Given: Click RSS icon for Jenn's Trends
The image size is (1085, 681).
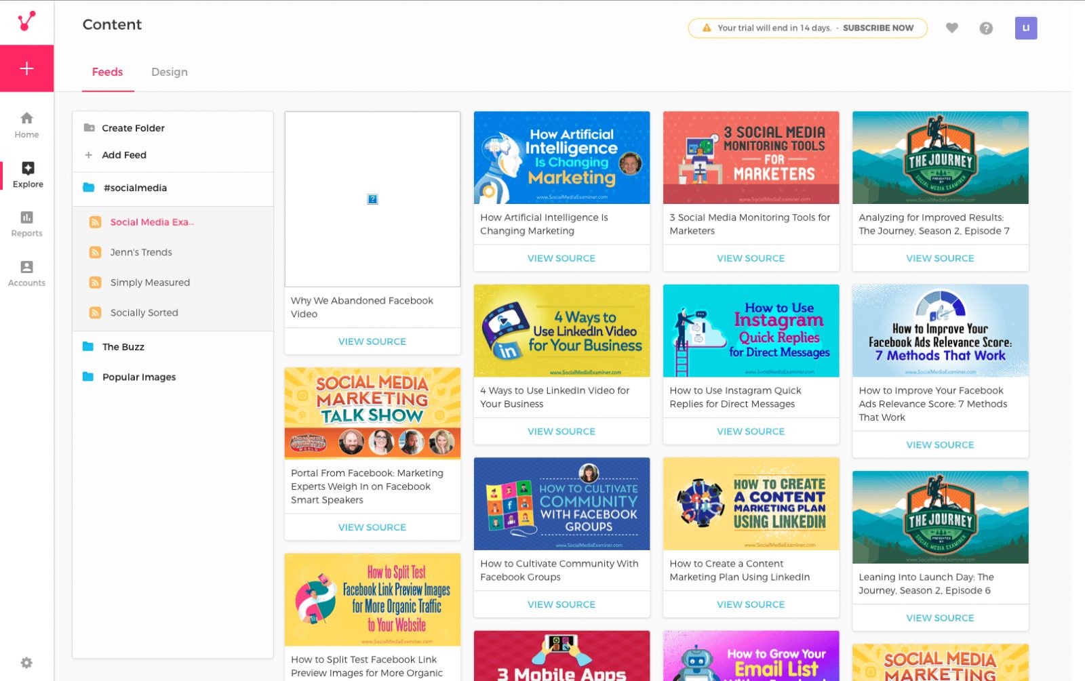Looking at the screenshot, I should [x=96, y=252].
